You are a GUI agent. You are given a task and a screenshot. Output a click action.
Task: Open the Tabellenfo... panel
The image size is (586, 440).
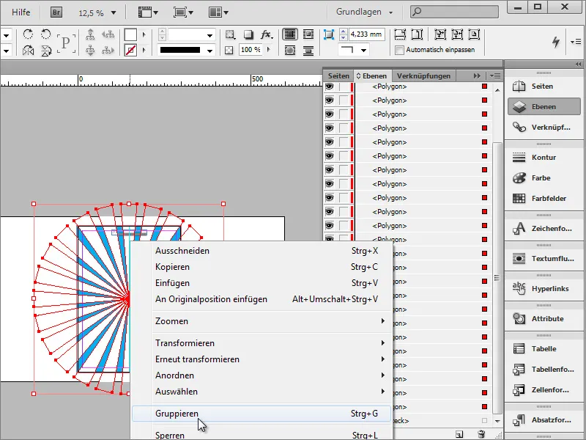(x=544, y=370)
